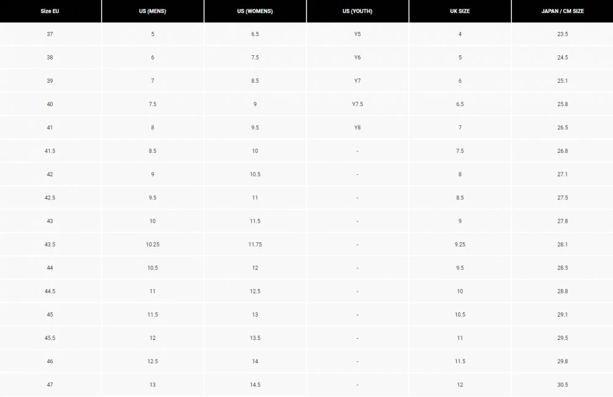Screen dimensions: 613x397
Task: Select the US (WOMENS) header cell
Action: pyautogui.click(x=255, y=11)
